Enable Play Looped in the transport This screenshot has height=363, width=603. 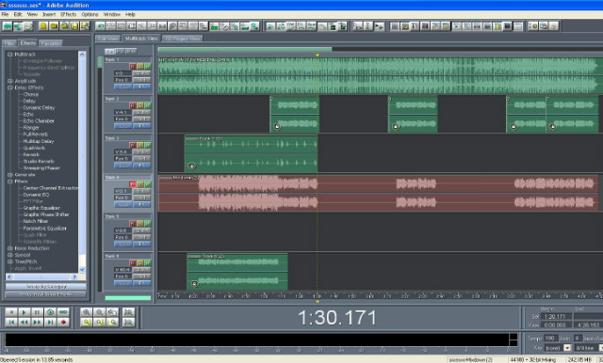coord(63,312)
